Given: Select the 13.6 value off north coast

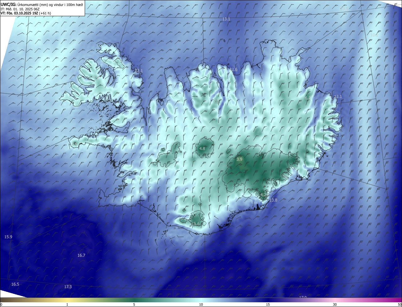Looking at the screenshot, I should point(233,69).
